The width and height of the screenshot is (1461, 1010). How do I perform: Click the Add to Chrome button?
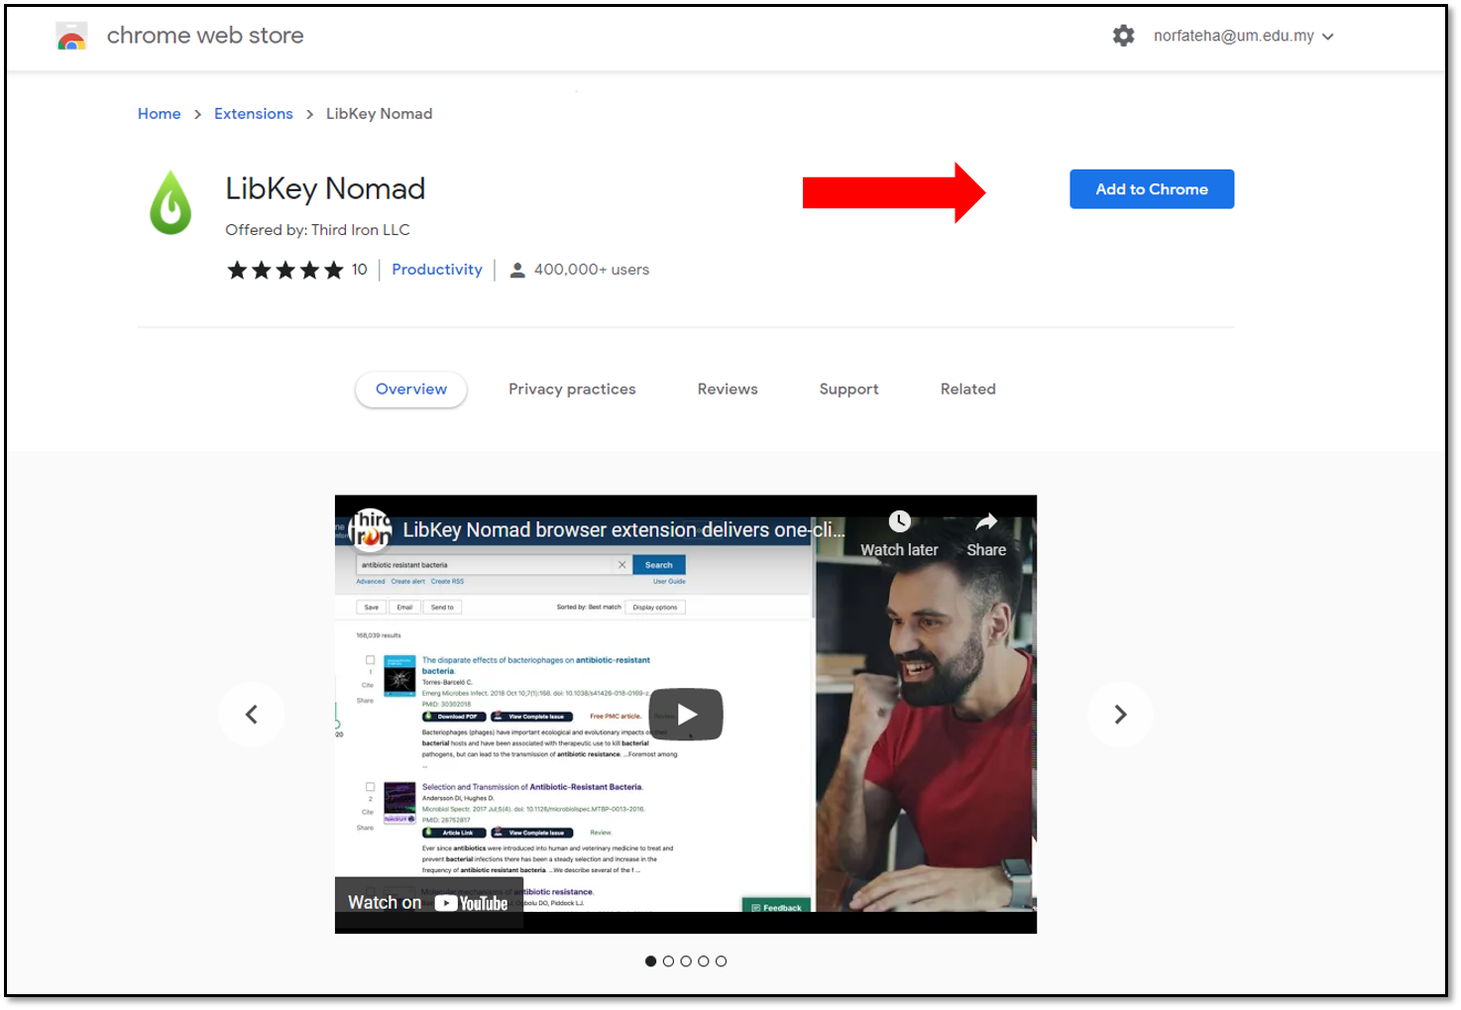(x=1152, y=189)
